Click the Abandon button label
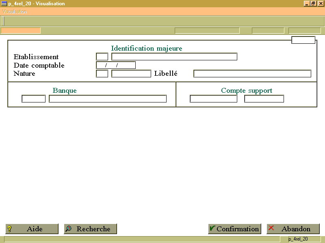The width and height of the screenshot is (325, 243). click(296, 229)
